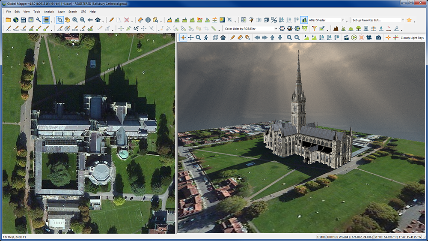Select the Feature Info tool
This screenshot has height=241, width=428.
(x=148, y=20)
